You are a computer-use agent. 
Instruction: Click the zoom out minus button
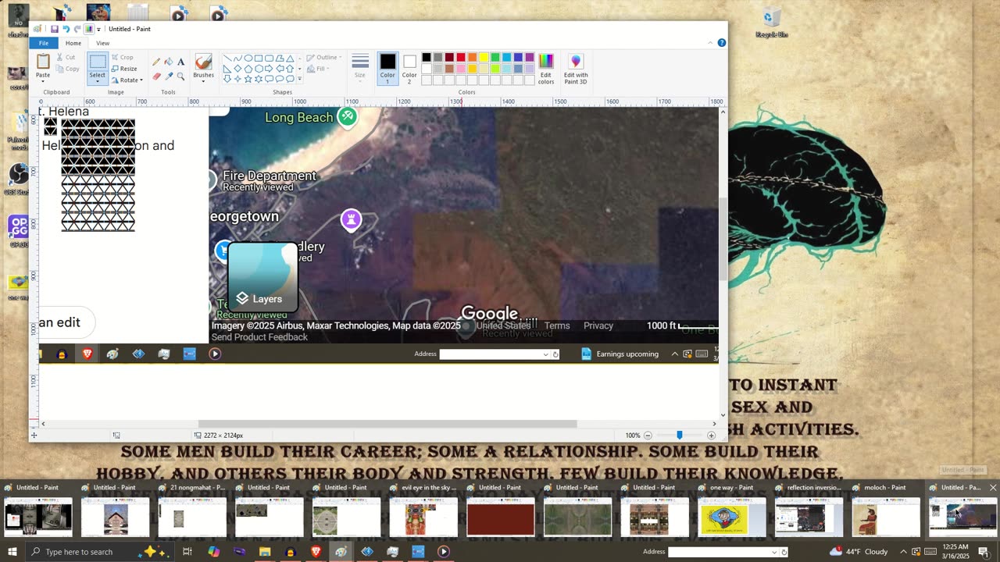pyautogui.click(x=648, y=435)
